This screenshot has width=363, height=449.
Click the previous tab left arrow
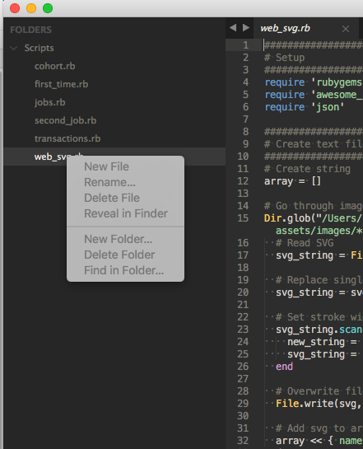point(233,28)
